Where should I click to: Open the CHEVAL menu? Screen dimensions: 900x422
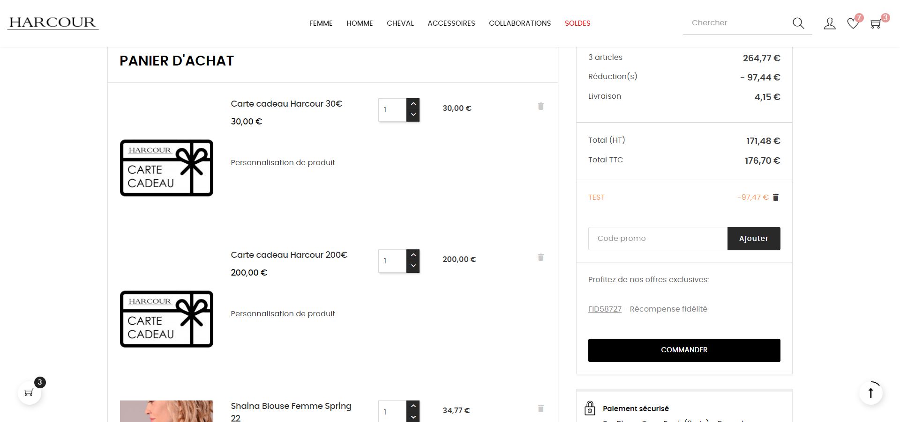[400, 23]
